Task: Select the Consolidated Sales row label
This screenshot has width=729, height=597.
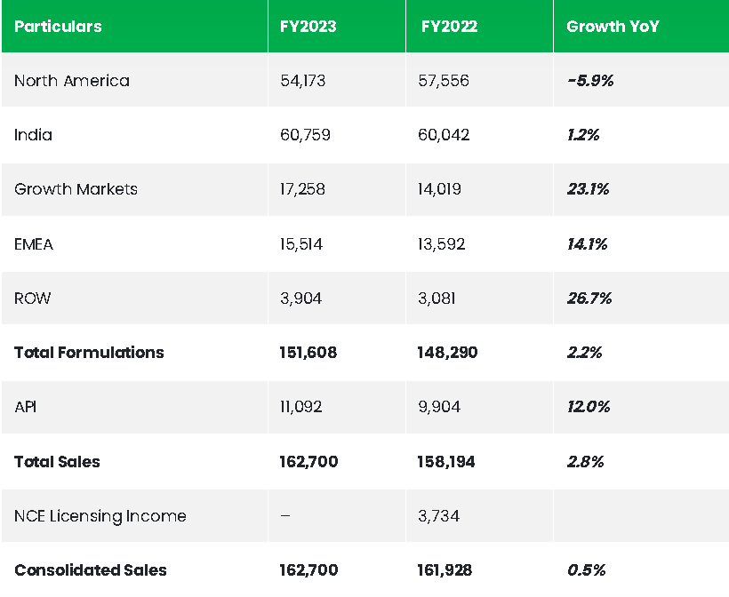Action: click(90, 570)
